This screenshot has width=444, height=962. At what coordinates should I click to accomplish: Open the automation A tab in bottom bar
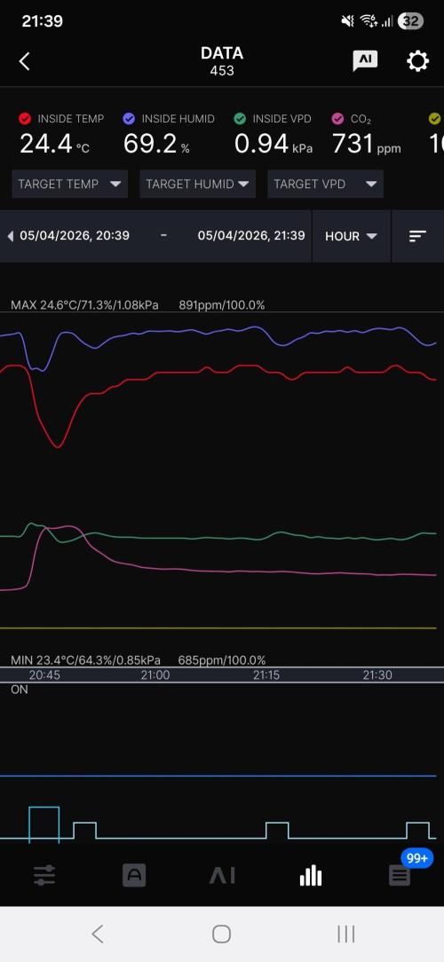[x=134, y=875]
